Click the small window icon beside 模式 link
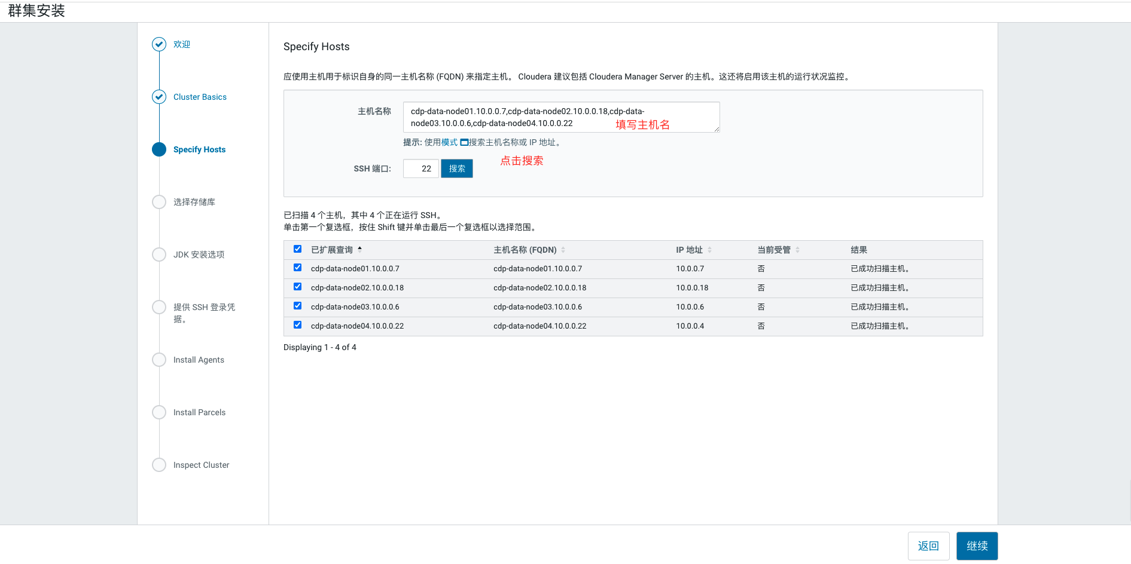Image resolution: width=1131 pixels, height=564 pixels. pos(464,143)
